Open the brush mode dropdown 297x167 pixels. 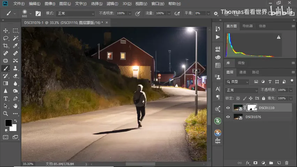click(76, 14)
